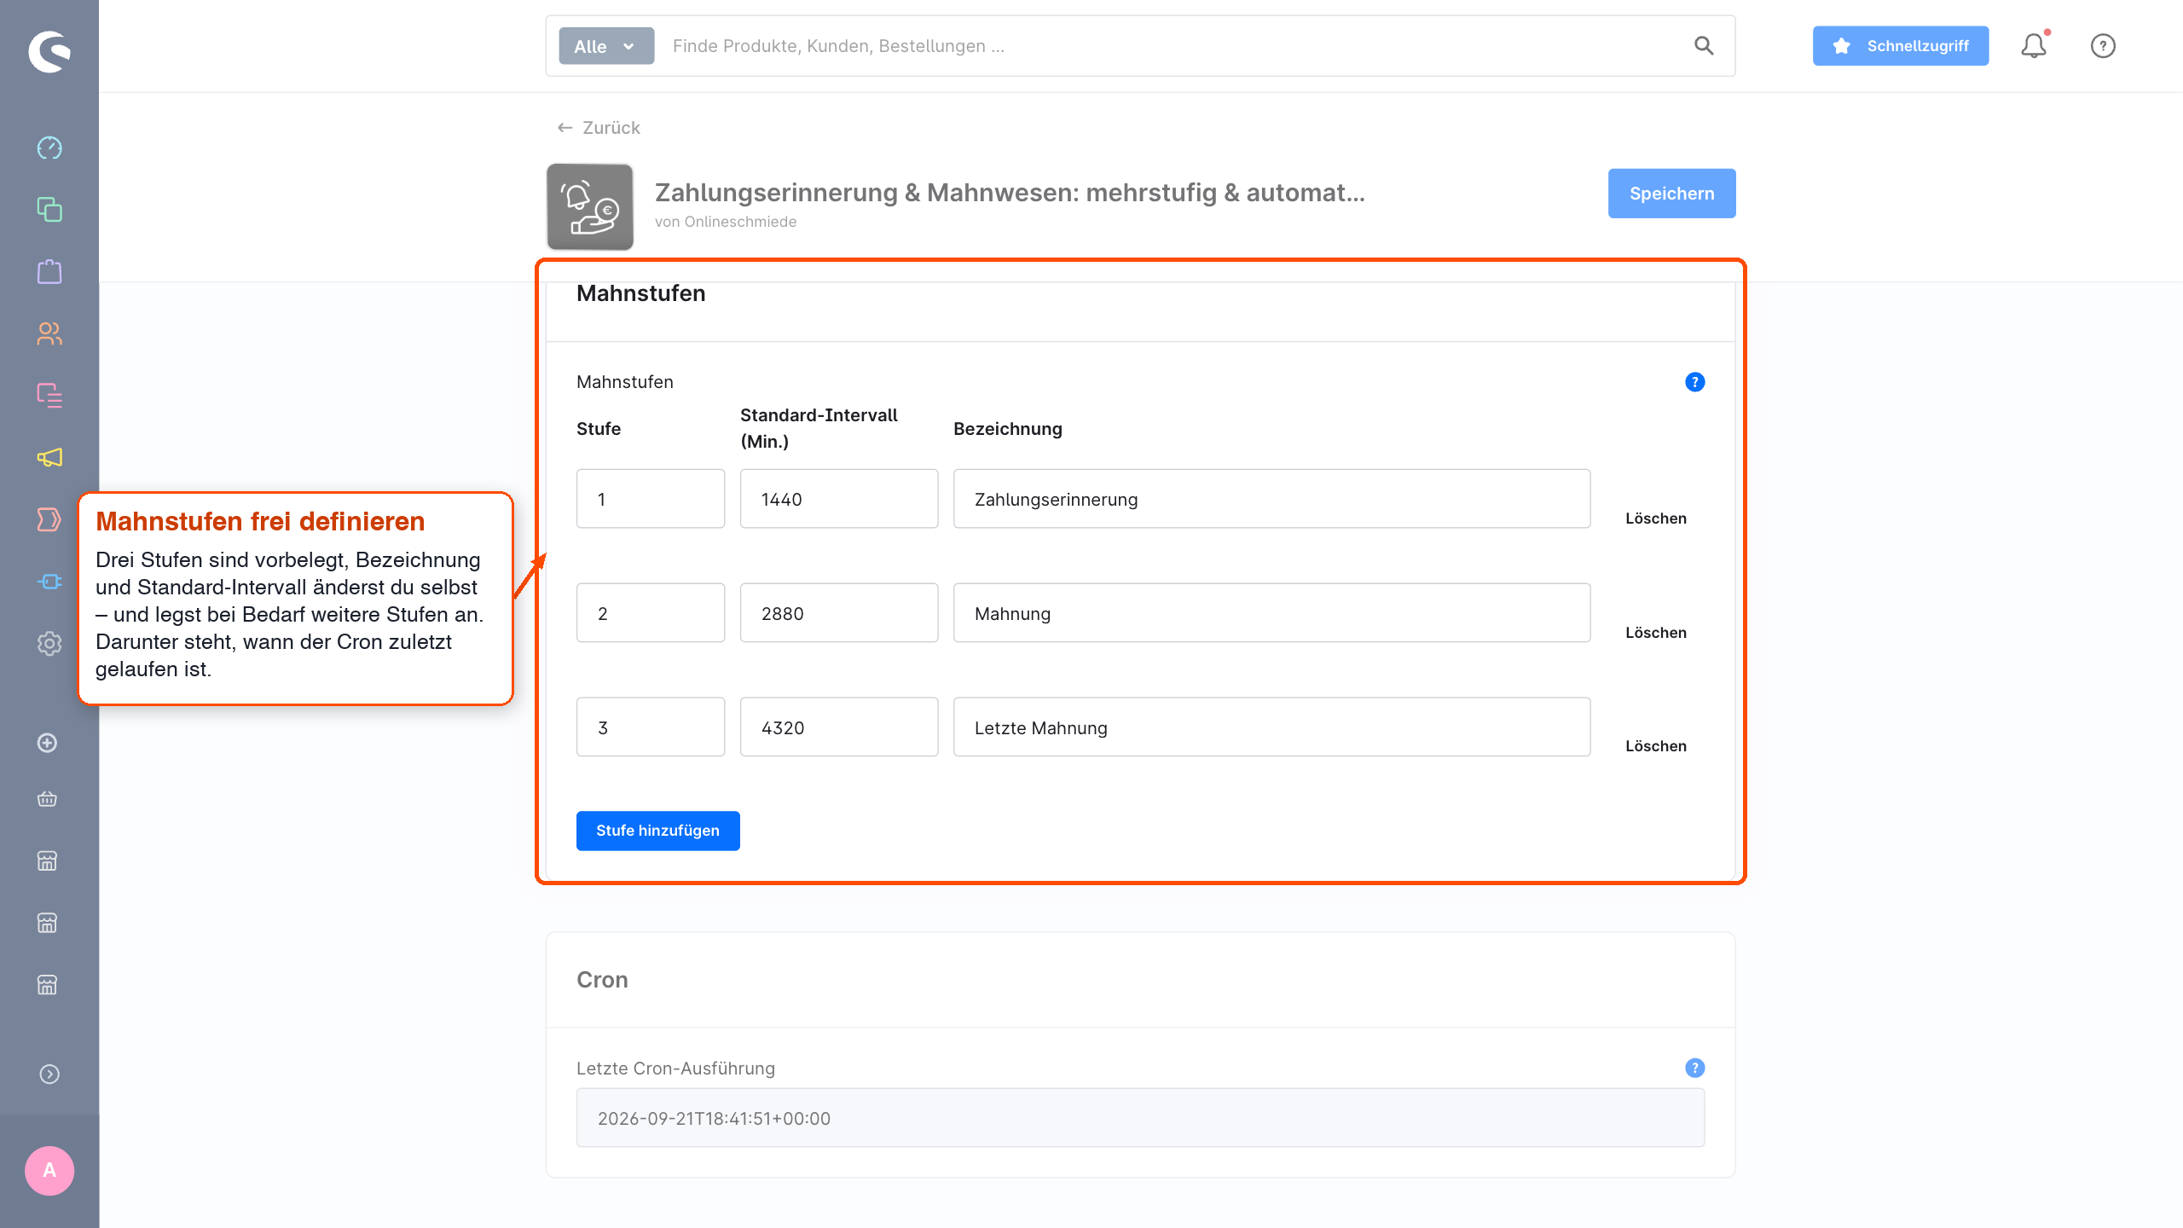The height and width of the screenshot is (1228, 2183).
Task: Delete the Zahlungserinnerung level via Löschen
Action: coord(1656,518)
